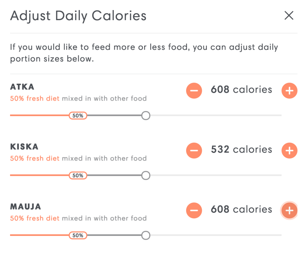
Task: Open Mauja's "50% fresh diet" link
Action: click(35, 218)
